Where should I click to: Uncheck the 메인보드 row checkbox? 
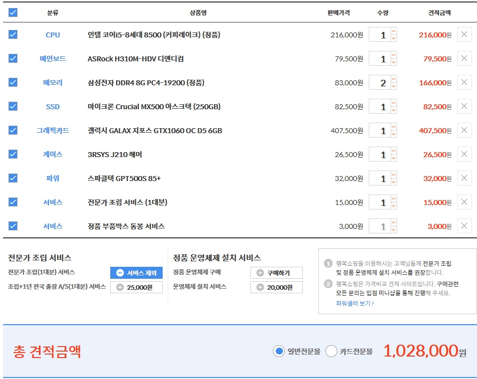[x=13, y=58]
